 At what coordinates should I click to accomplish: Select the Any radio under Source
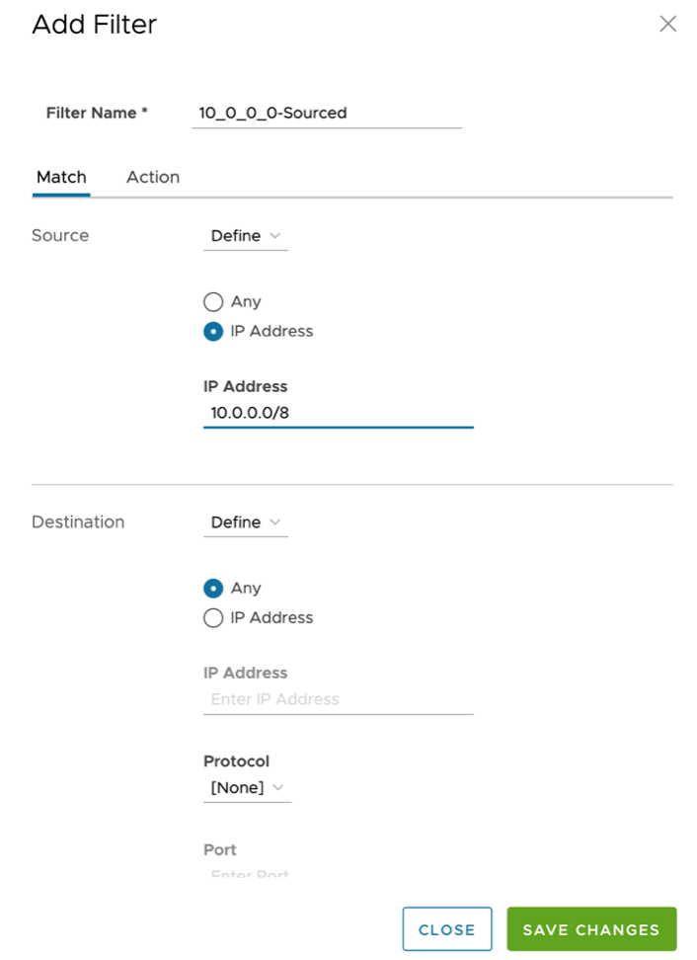pos(213,302)
